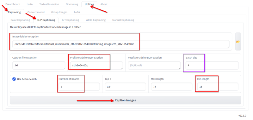The image size is (253, 120).
Task: Click the Caption file extension field
Action: pos(39,66)
